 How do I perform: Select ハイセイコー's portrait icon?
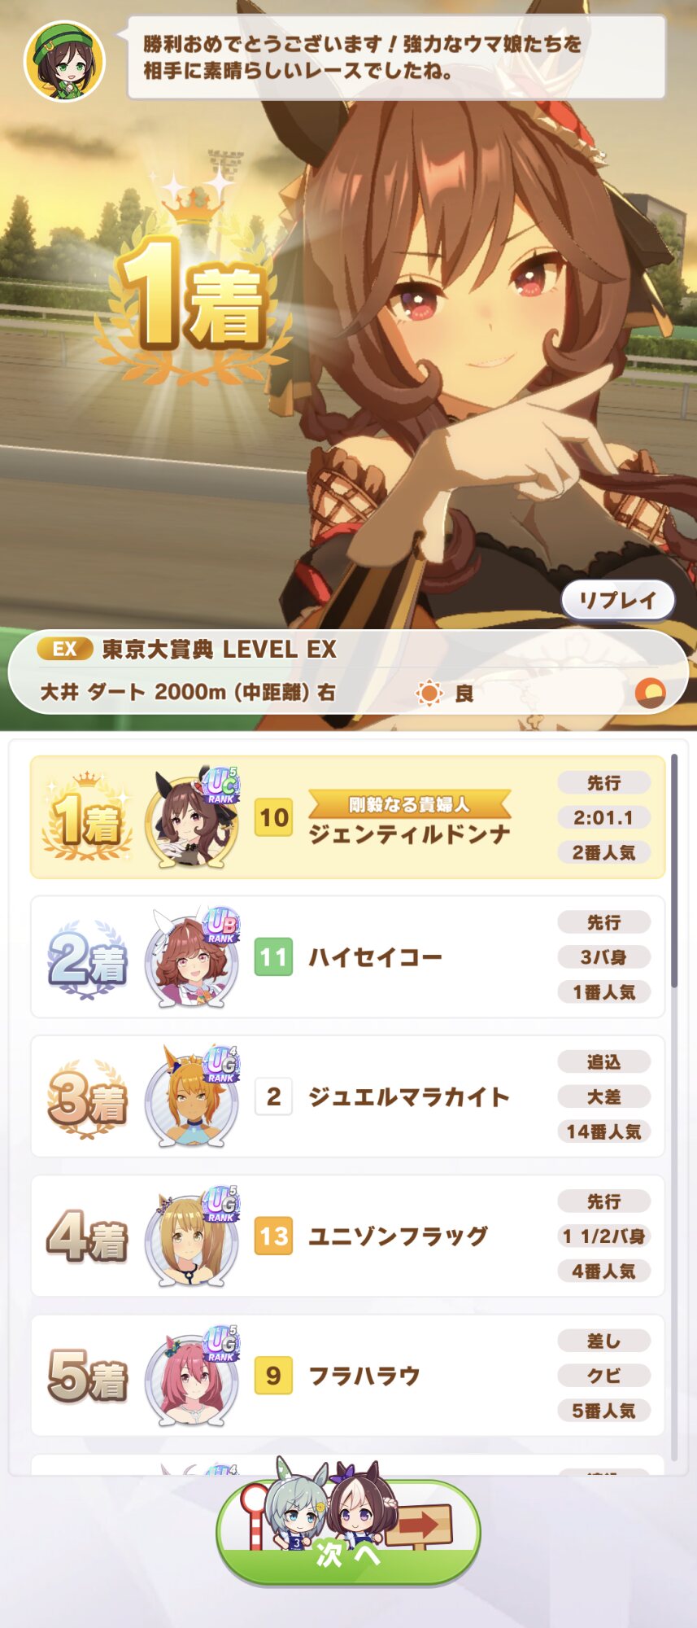click(192, 957)
